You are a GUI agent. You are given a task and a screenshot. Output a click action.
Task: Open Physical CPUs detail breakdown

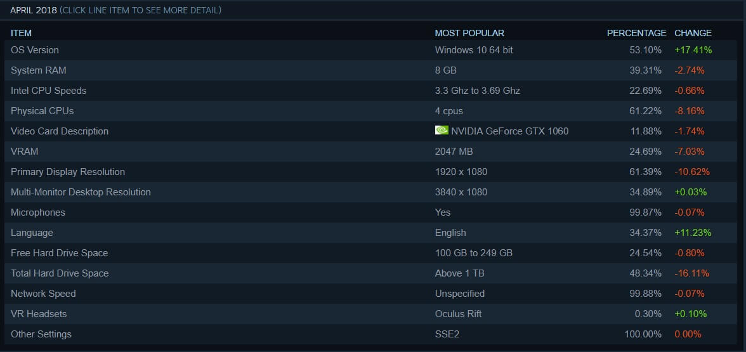43,111
